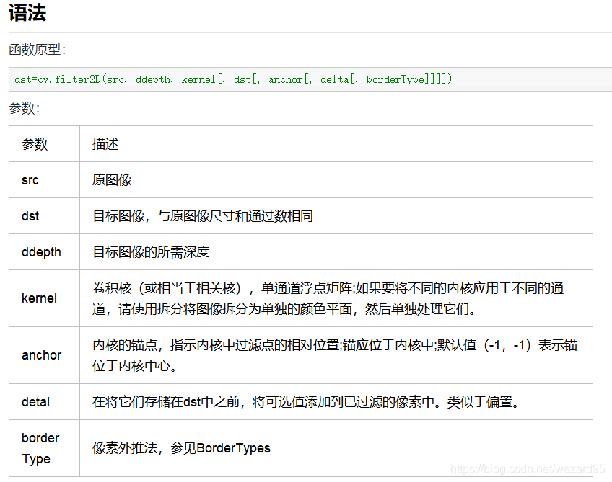Click the 目标图像的所需深度 description

pyautogui.click(x=151, y=252)
